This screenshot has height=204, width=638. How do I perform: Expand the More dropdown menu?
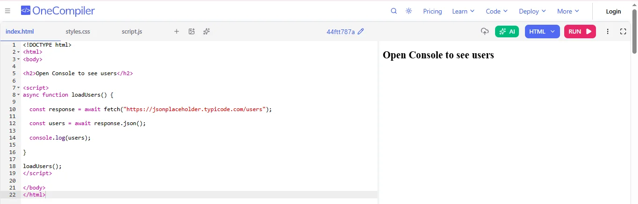tap(568, 11)
